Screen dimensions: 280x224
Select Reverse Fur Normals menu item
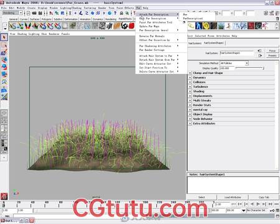[152, 36]
